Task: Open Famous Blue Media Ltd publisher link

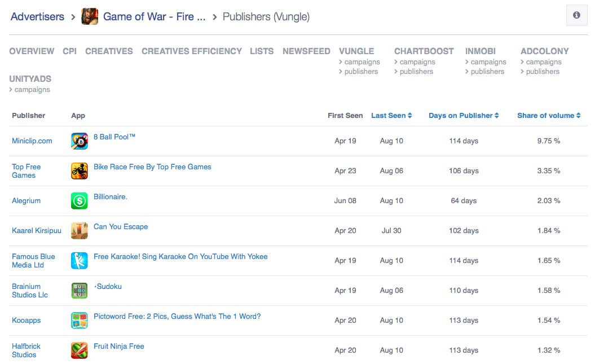Action: 33,261
